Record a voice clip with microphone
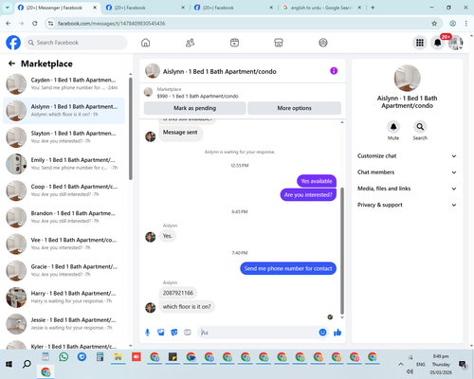Viewport: 474px width, 379px height. tap(147, 333)
